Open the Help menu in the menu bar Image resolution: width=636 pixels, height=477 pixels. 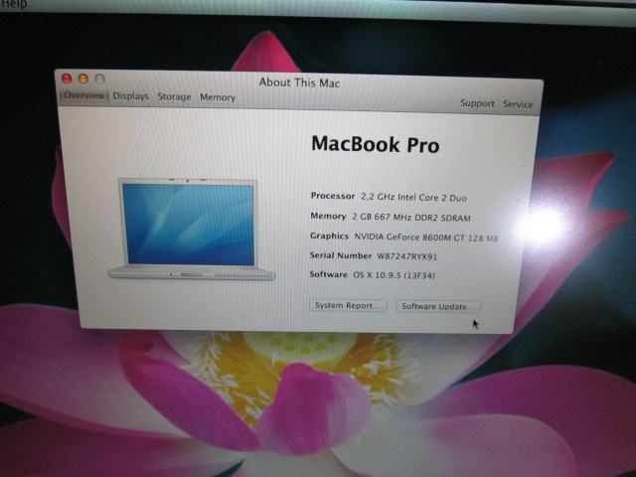[x=13, y=4]
